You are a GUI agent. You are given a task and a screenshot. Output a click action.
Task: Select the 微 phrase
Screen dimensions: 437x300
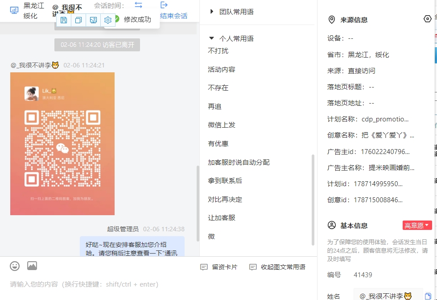coord(211,236)
